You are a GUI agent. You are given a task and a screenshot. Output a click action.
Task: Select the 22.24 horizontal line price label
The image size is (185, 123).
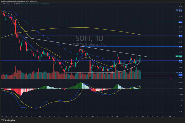coord(181,36)
